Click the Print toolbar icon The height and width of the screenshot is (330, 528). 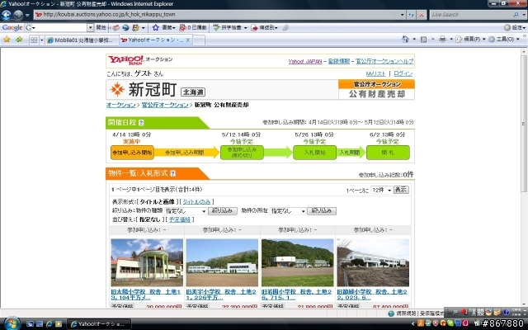click(442, 40)
